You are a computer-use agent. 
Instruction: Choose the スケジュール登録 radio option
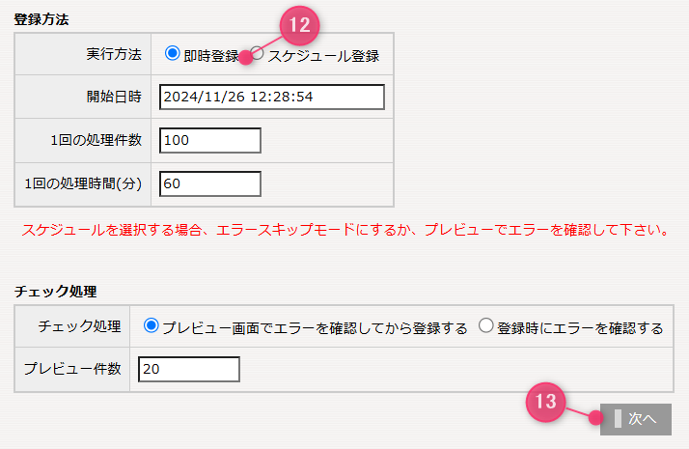pos(258,54)
